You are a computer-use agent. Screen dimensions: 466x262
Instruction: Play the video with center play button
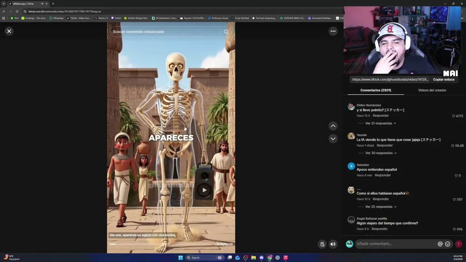click(204, 190)
